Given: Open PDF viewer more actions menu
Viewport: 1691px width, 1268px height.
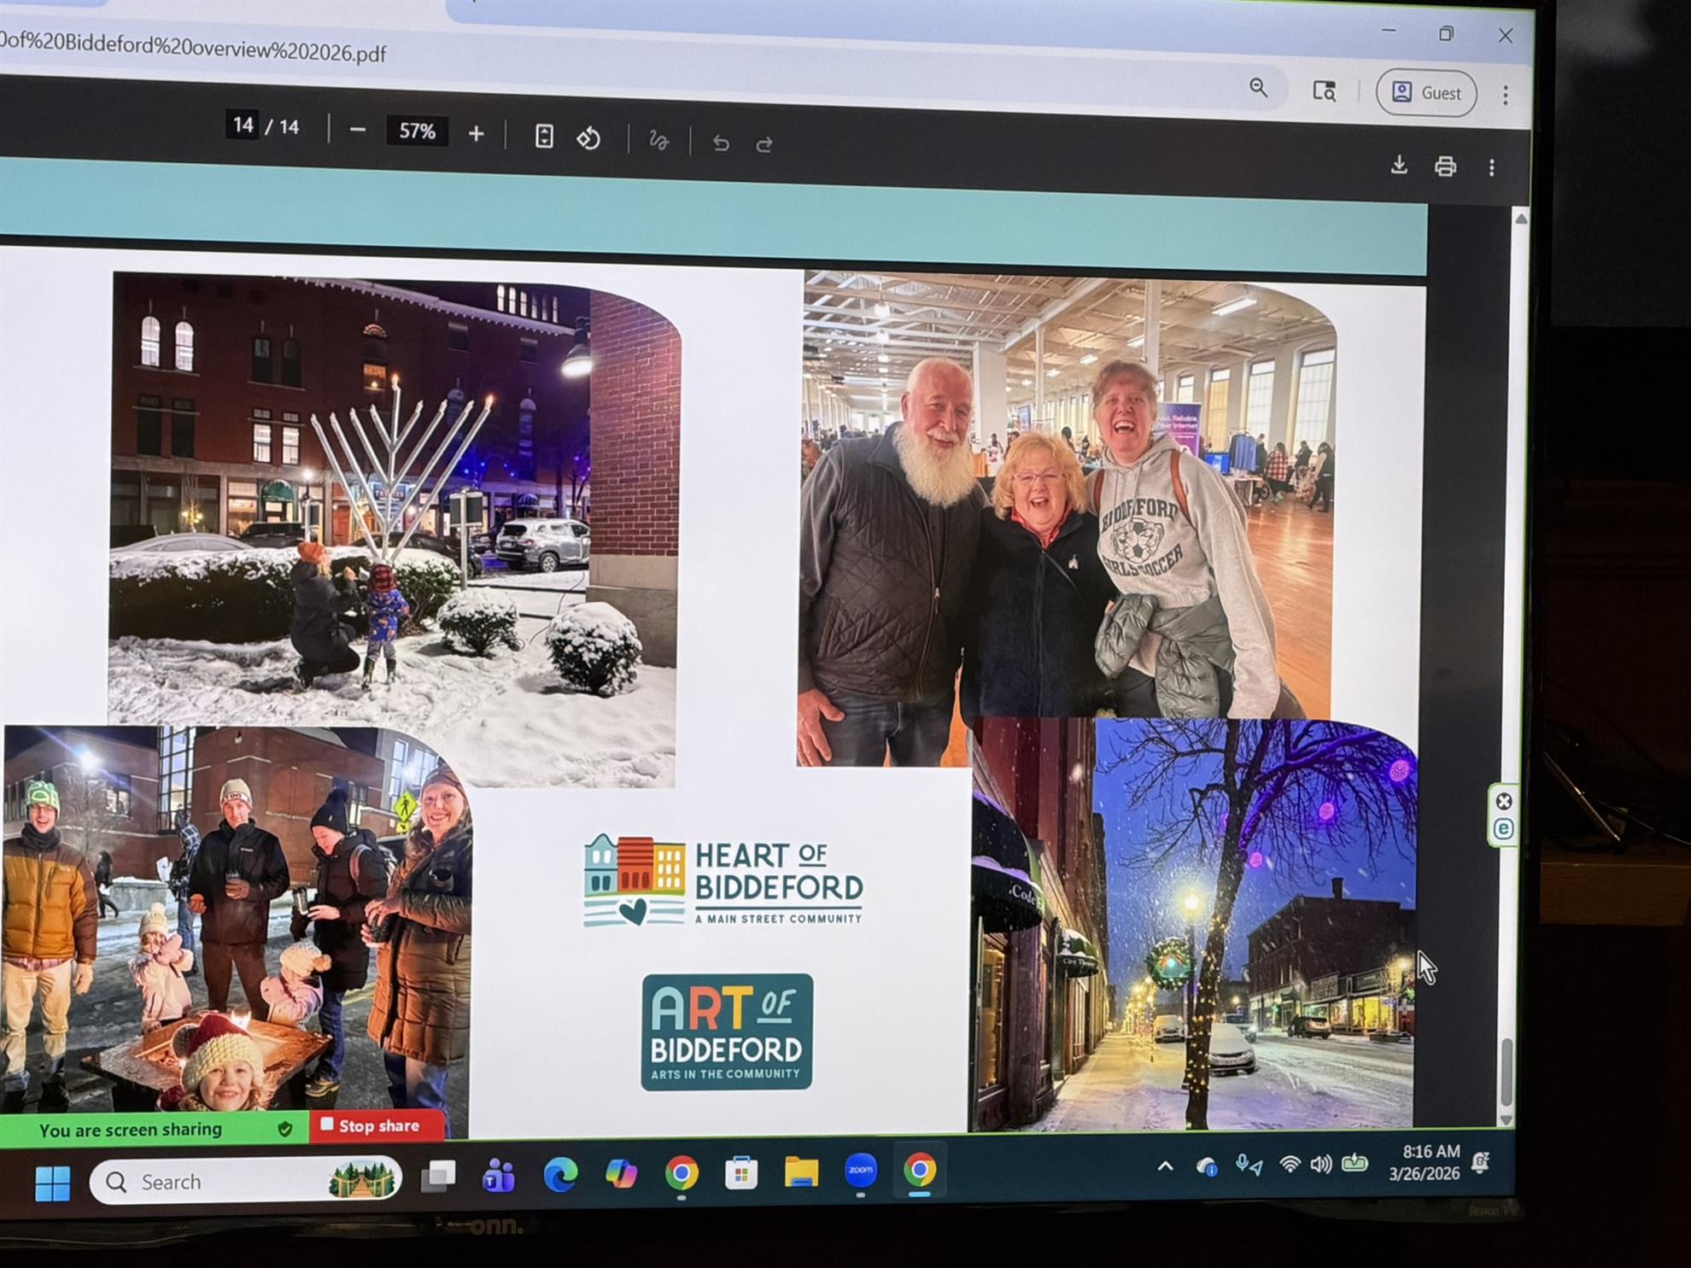Looking at the screenshot, I should click(x=1492, y=168).
